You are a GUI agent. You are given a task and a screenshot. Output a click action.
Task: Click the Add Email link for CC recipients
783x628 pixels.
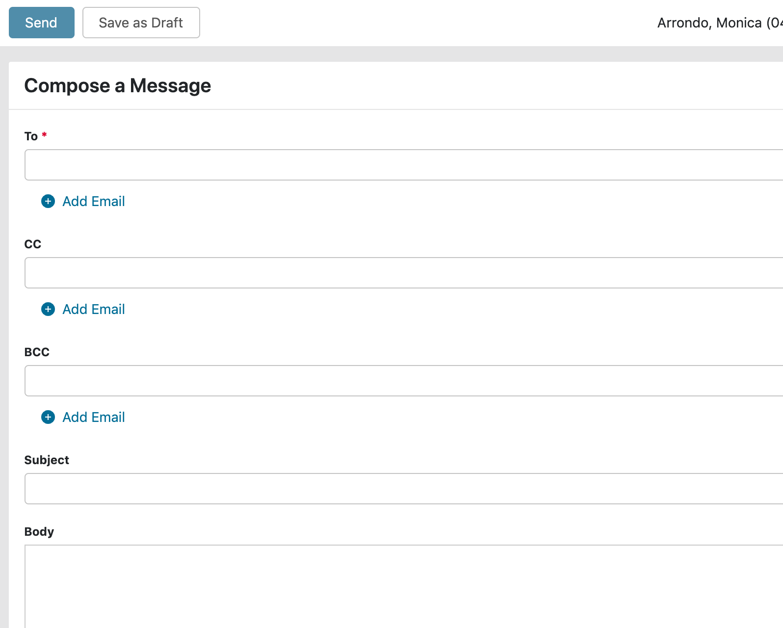(93, 309)
